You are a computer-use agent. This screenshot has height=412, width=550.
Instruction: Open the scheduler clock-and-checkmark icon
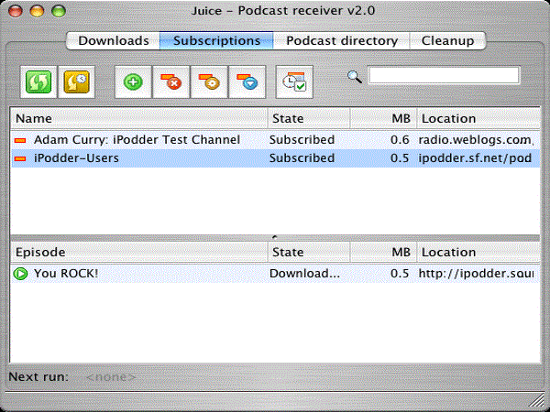pyautogui.click(x=295, y=81)
